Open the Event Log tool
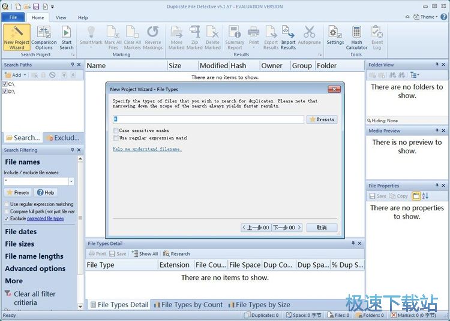Image resolution: width=450 pixels, height=321 pixels. click(377, 37)
